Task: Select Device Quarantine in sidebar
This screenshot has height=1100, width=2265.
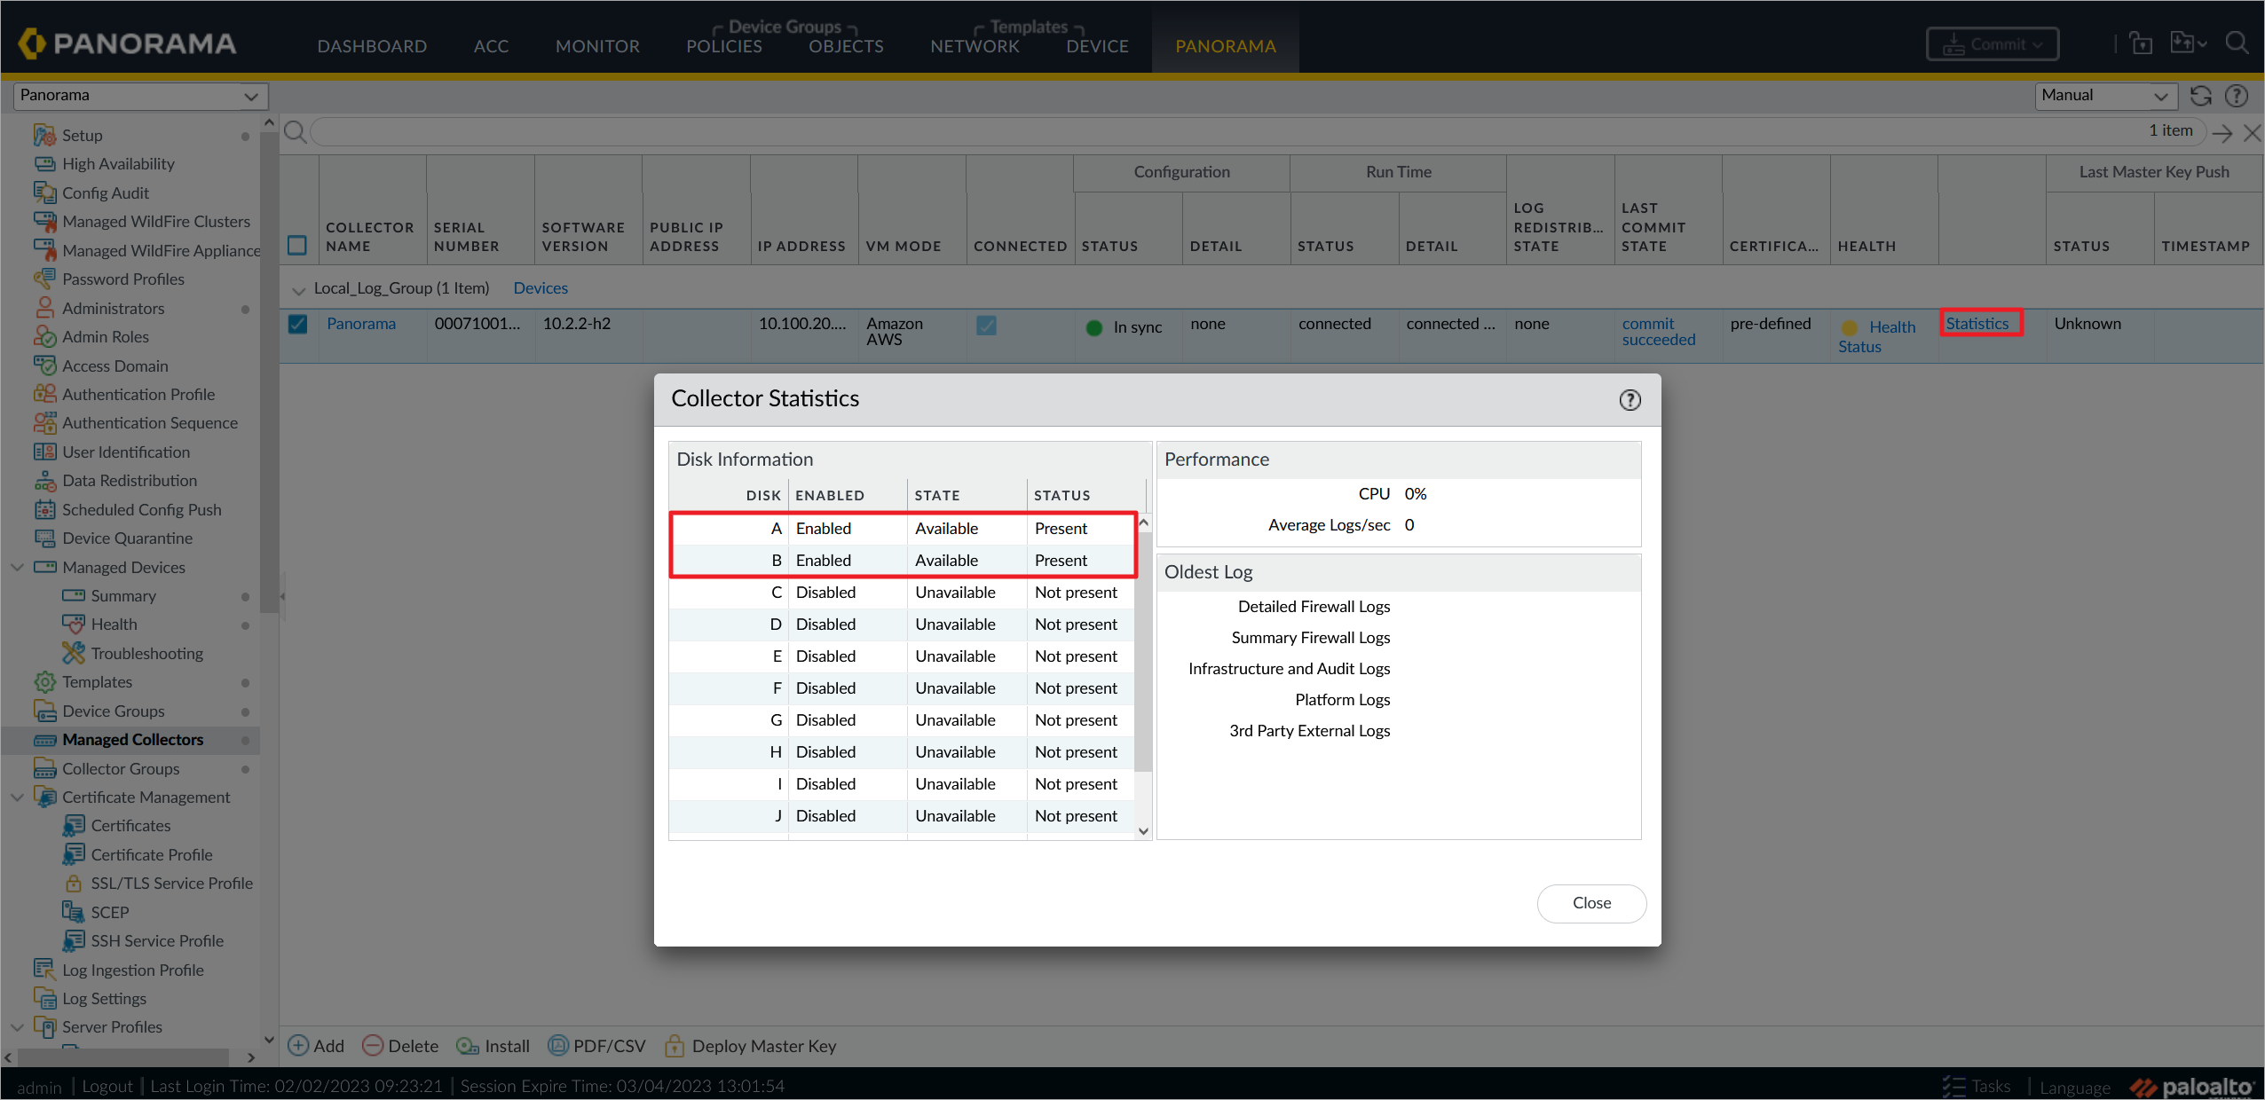Action: coord(127,538)
